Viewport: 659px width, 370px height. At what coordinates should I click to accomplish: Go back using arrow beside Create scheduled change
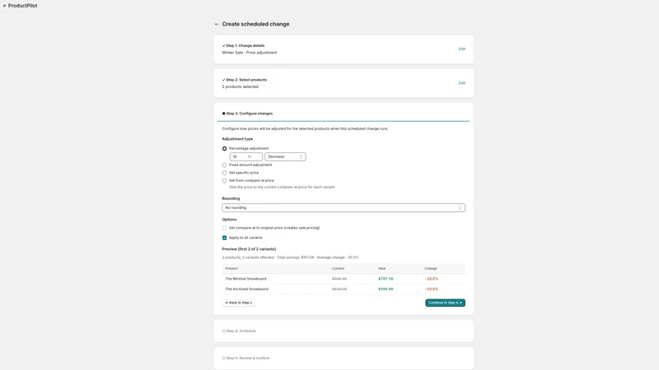[x=217, y=25]
